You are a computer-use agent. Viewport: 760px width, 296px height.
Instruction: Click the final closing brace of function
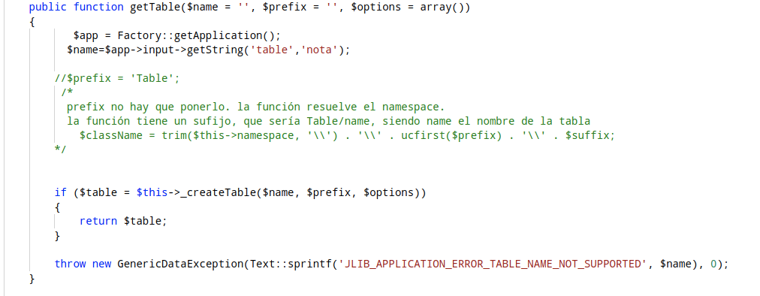click(32, 279)
